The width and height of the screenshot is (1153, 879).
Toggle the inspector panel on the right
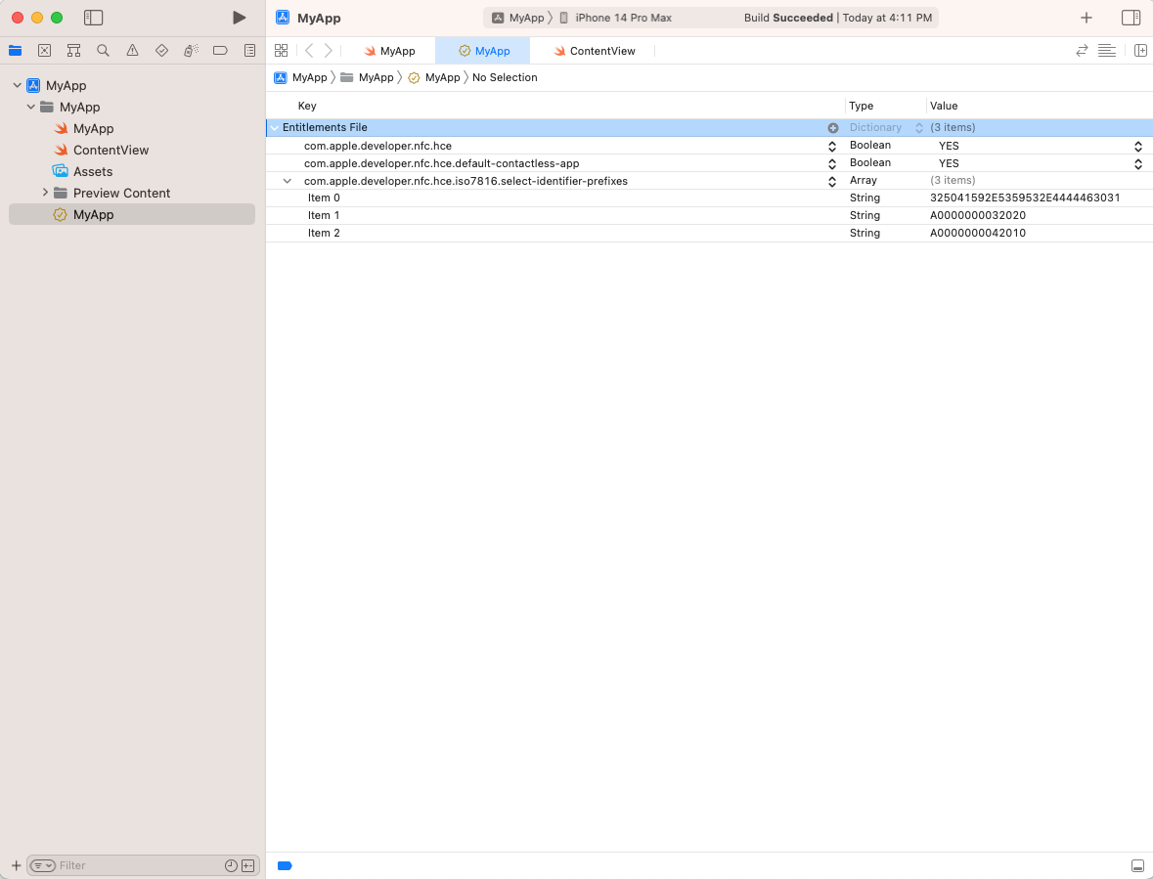[1131, 18]
